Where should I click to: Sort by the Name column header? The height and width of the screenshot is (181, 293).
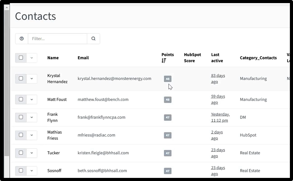[x=53, y=58]
